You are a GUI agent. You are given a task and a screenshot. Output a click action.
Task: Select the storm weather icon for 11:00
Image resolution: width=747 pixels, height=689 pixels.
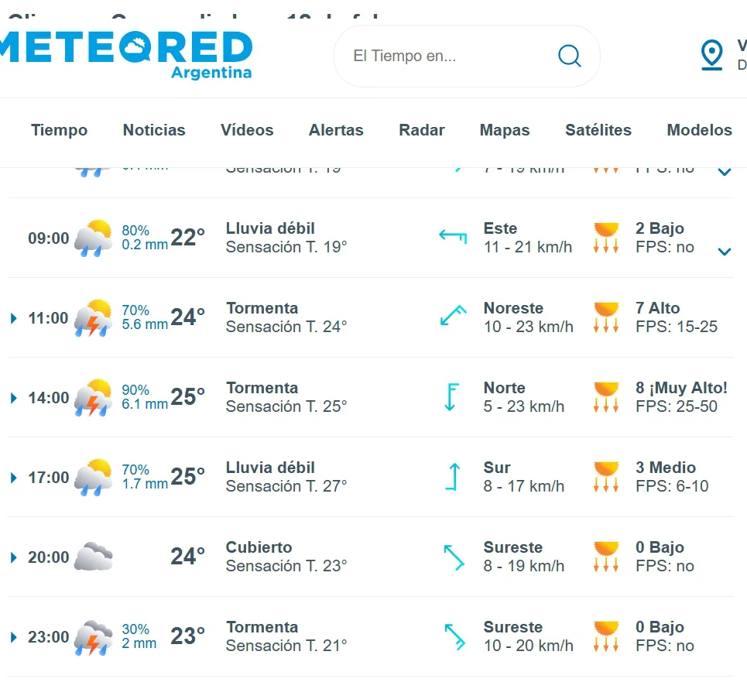(x=93, y=317)
